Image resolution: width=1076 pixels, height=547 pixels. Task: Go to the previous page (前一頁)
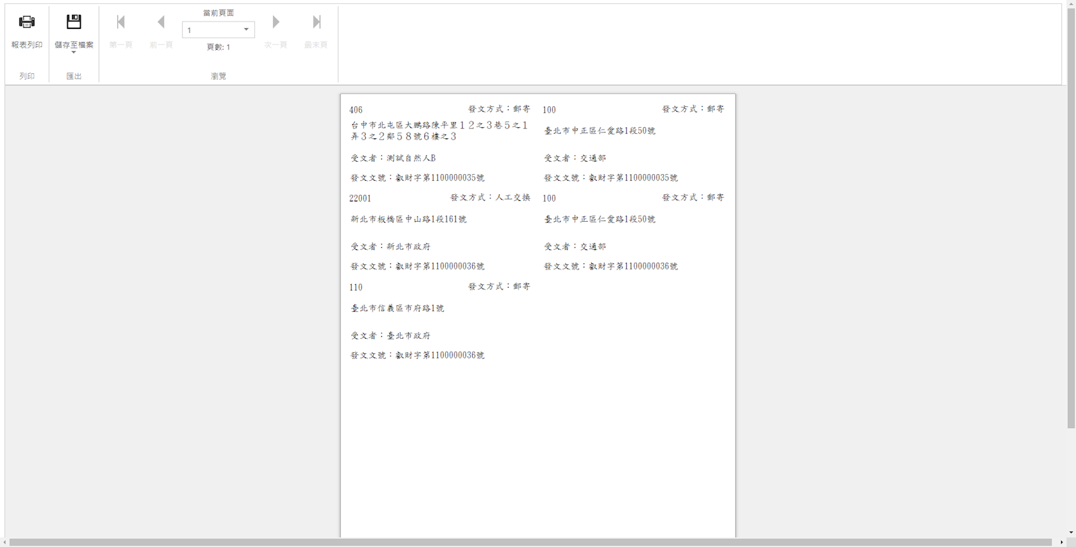click(161, 22)
